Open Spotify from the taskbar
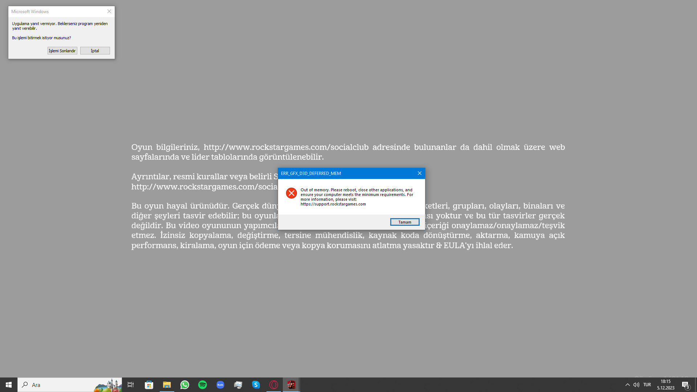This screenshot has width=697, height=392. tap(202, 385)
